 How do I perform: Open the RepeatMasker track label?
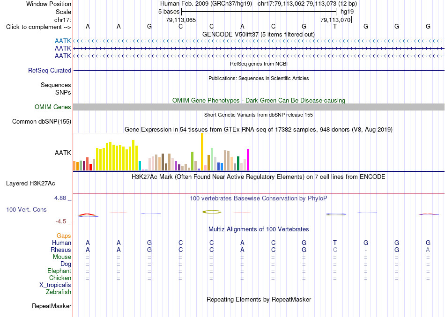[52, 306]
